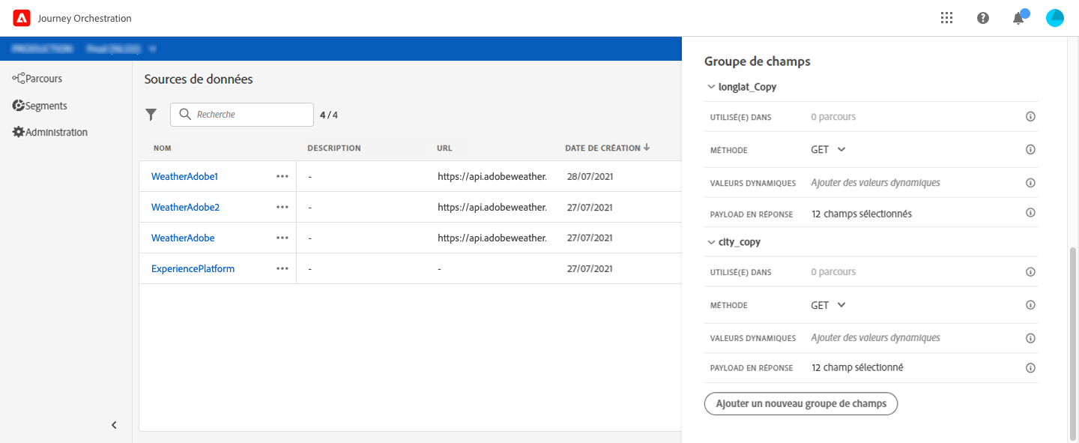Image resolution: width=1079 pixels, height=443 pixels.
Task: Open the WeatherAdobe data source
Action: pyautogui.click(x=183, y=238)
